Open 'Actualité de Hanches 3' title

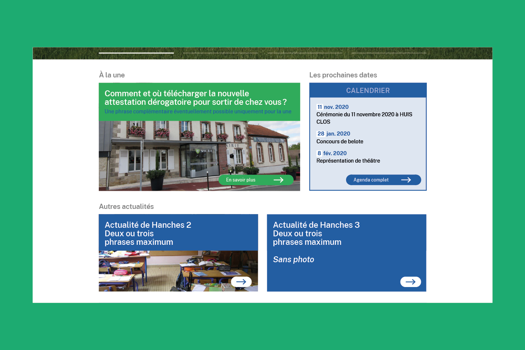(x=316, y=225)
